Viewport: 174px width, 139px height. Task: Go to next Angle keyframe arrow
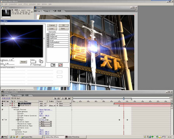pyautogui.click(x=6, y=120)
